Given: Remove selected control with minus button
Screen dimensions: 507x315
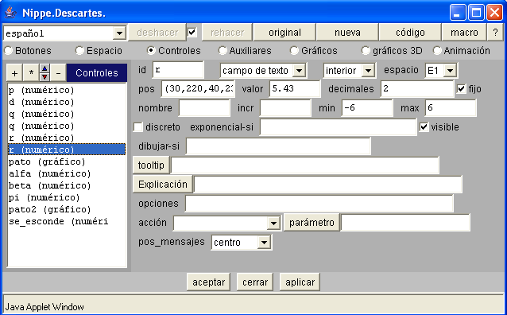Looking at the screenshot, I should tap(58, 73).
